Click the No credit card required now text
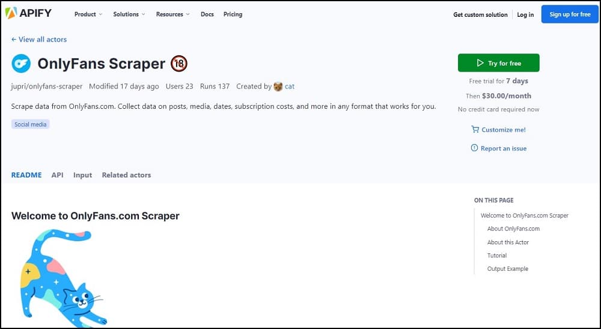The height and width of the screenshot is (329, 601). click(x=499, y=109)
